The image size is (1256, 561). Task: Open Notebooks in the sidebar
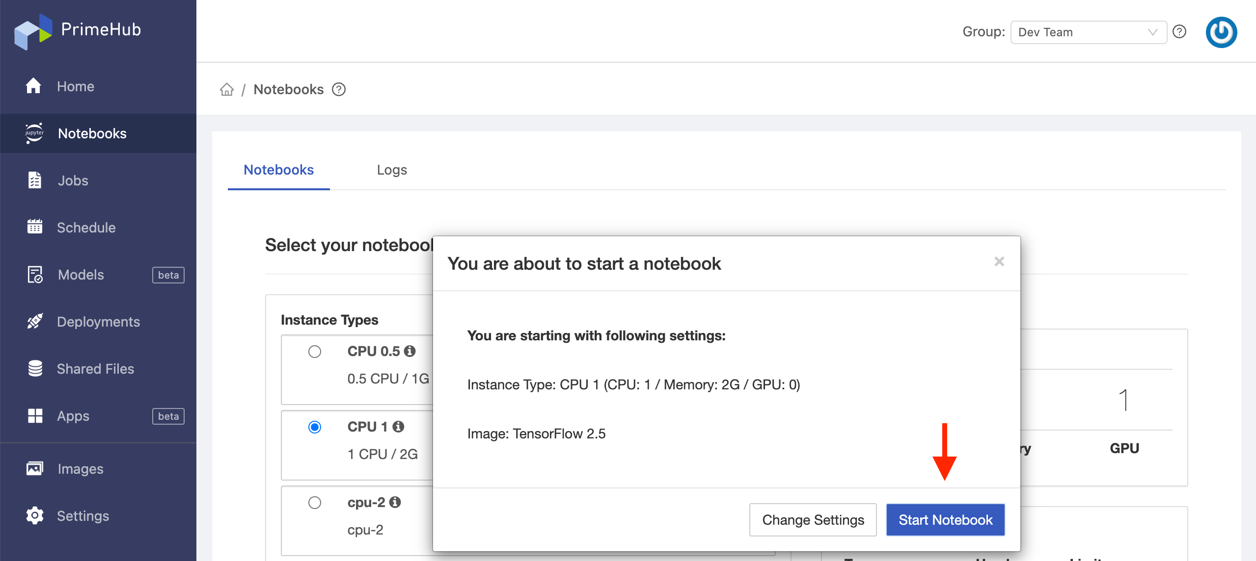click(98, 133)
